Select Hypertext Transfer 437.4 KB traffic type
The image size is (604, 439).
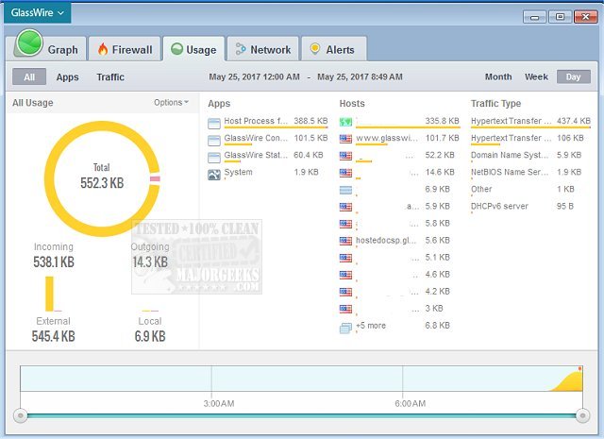pos(530,122)
